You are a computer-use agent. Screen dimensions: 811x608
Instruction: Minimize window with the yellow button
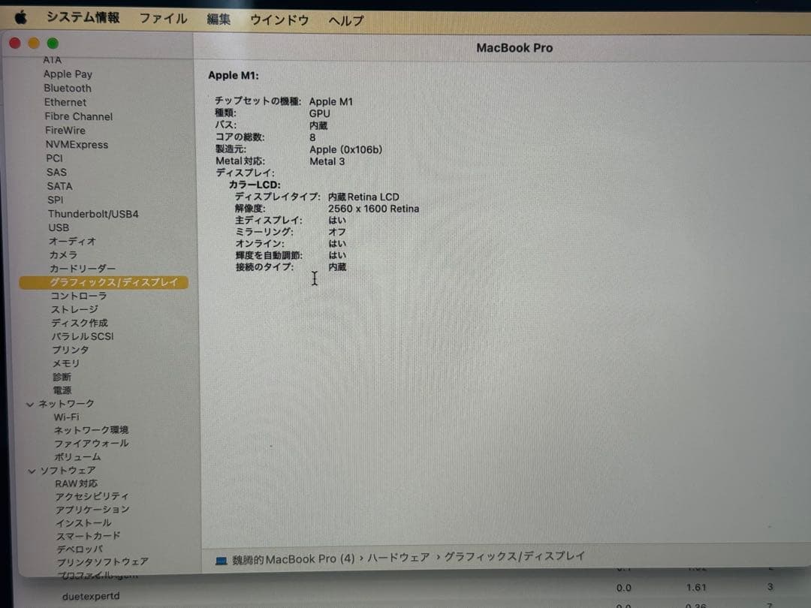(34, 43)
